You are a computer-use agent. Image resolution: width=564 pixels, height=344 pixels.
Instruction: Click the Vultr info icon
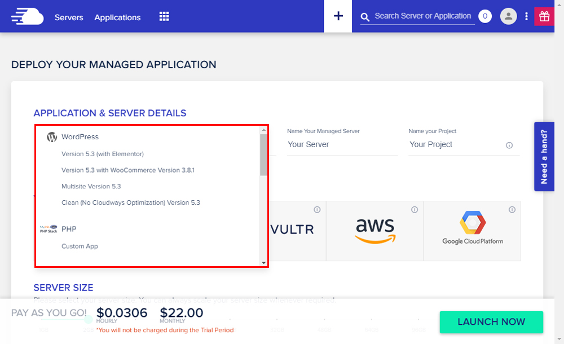317,209
